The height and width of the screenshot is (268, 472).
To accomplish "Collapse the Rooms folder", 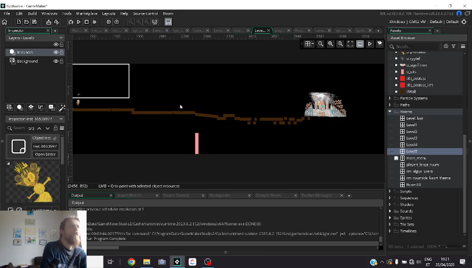I will 390,111.
